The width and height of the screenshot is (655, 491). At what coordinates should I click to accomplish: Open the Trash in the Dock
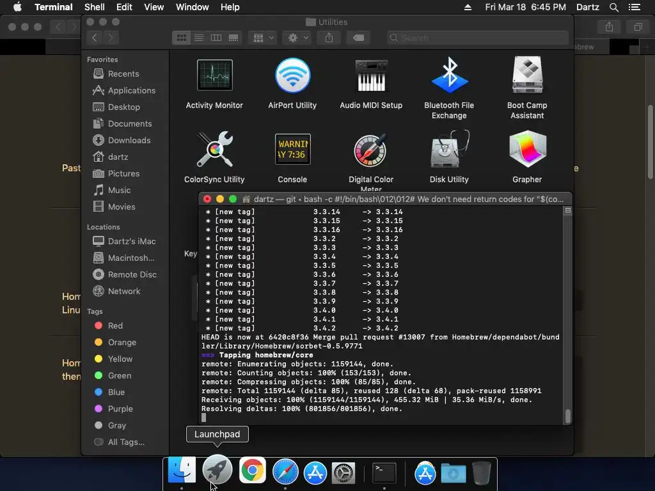coord(481,472)
